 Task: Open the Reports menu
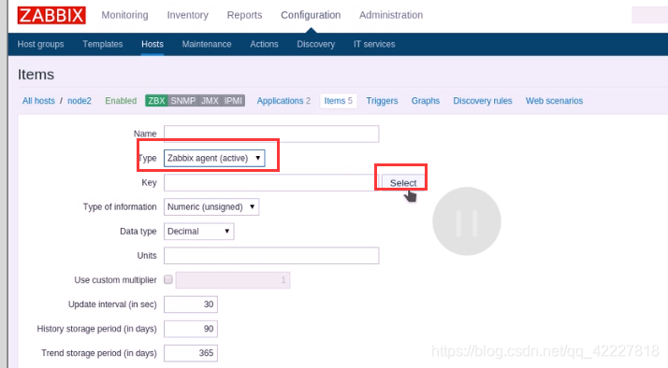pyautogui.click(x=244, y=15)
